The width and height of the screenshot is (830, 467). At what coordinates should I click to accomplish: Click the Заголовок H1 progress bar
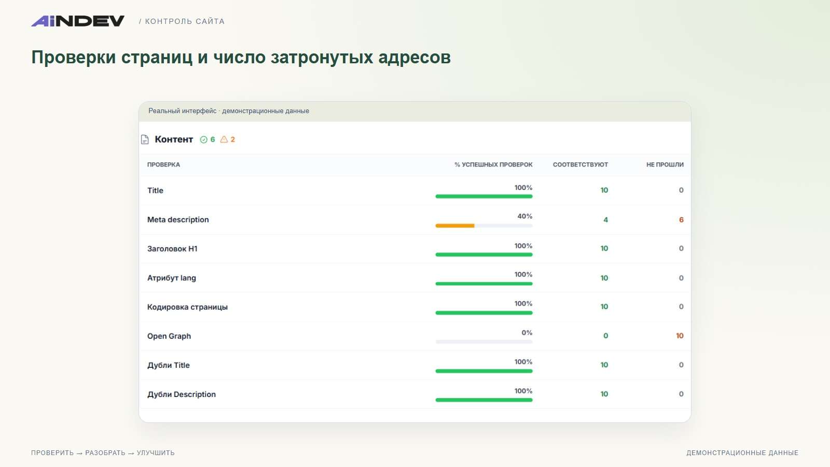point(484,255)
